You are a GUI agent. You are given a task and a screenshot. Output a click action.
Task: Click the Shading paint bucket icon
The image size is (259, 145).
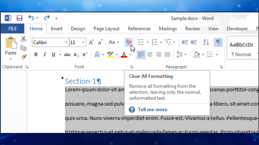pos(197,54)
